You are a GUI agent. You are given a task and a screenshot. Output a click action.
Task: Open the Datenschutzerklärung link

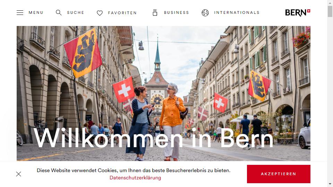(135, 178)
